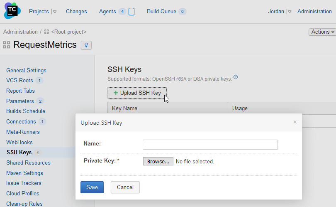Click the Upload SSH Key button
This screenshot has width=336, height=207.
[137, 93]
